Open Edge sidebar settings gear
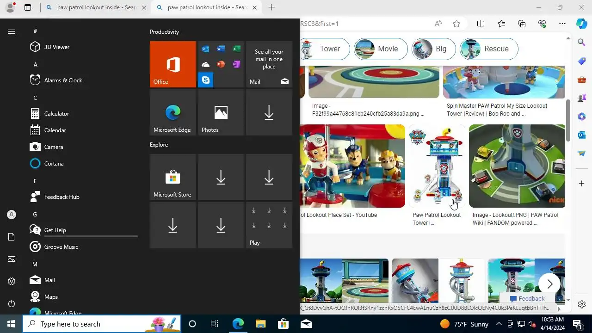 (582, 304)
